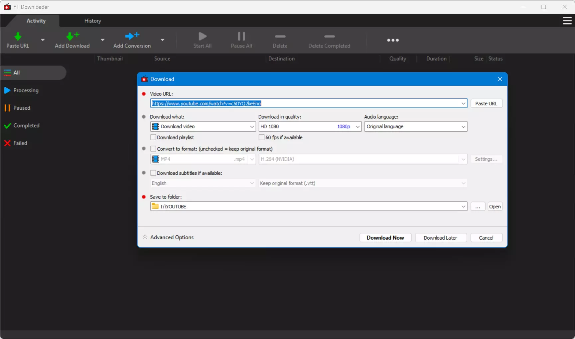Click the Download Now button
575x339 pixels.
pos(385,238)
